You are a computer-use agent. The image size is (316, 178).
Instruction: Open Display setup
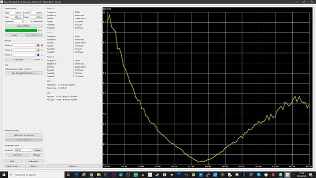[x=13, y=166]
